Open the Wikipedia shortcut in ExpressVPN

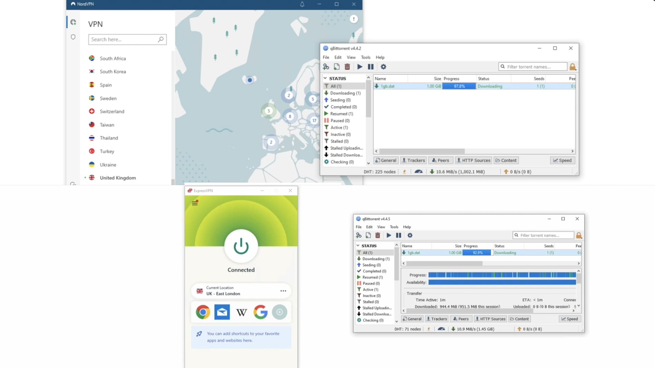point(242,312)
